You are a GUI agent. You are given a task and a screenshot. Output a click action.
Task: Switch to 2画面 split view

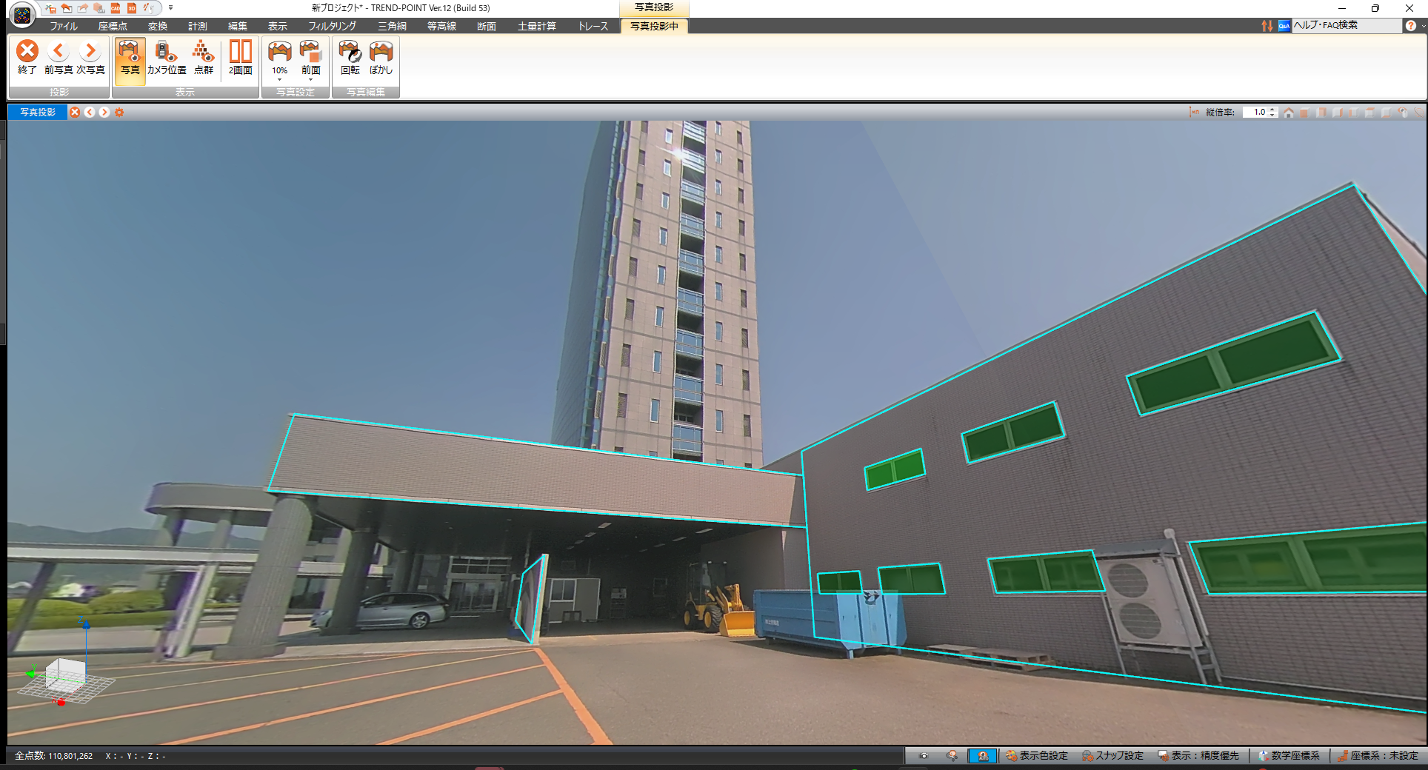(240, 58)
